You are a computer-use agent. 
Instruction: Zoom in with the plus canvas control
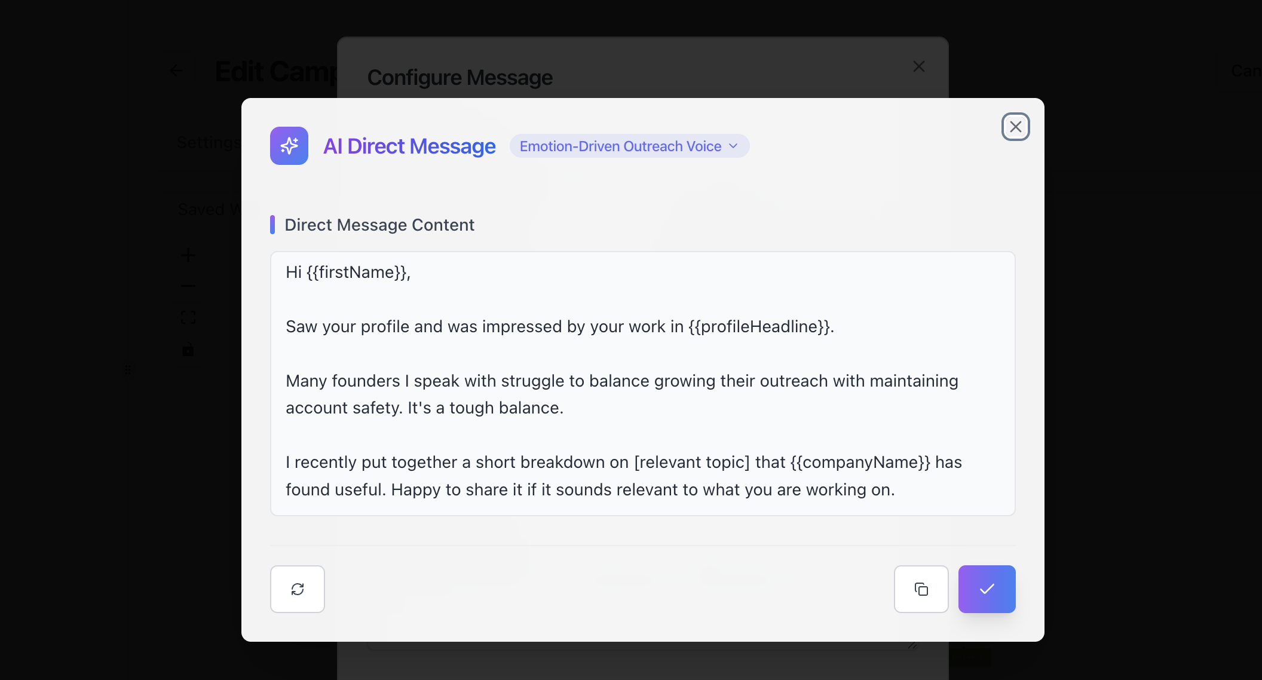coord(188,255)
